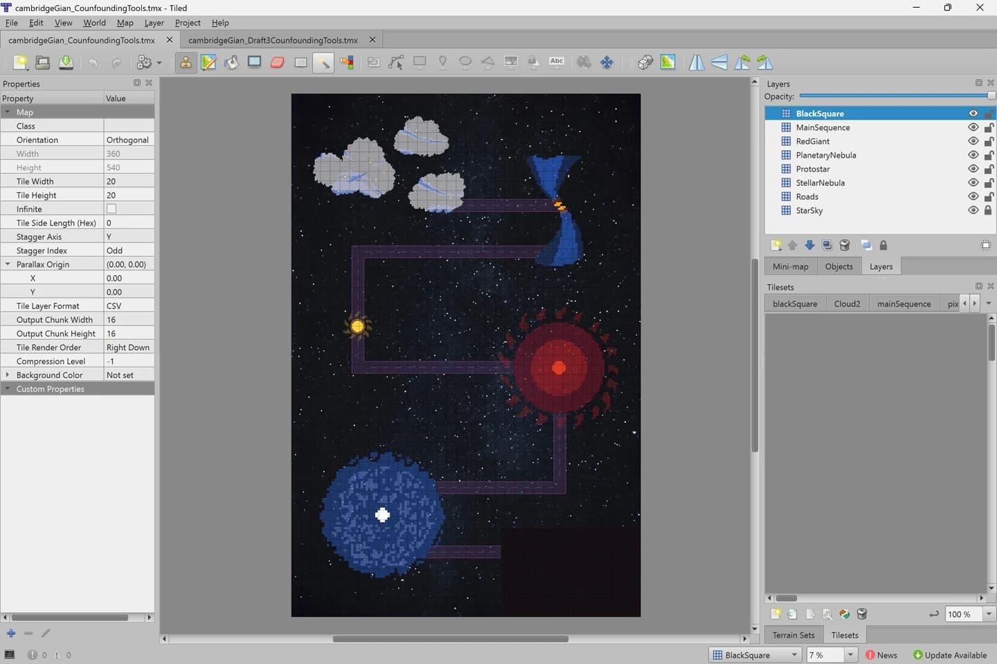Switch to the Terrain Sets tab
Image resolution: width=997 pixels, height=664 pixels.
click(793, 635)
